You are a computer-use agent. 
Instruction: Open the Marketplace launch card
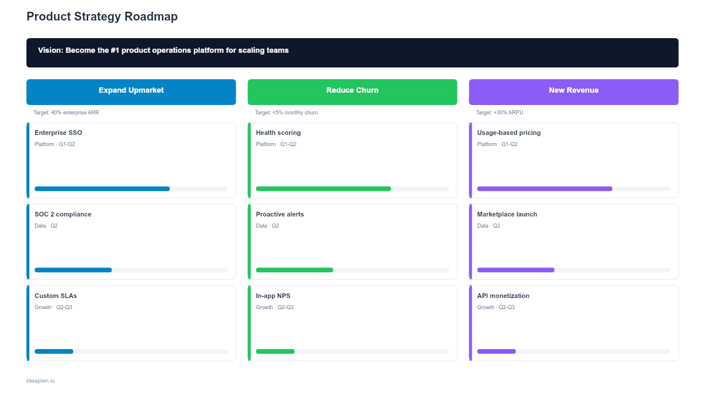pyautogui.click(x=573, y=241)
